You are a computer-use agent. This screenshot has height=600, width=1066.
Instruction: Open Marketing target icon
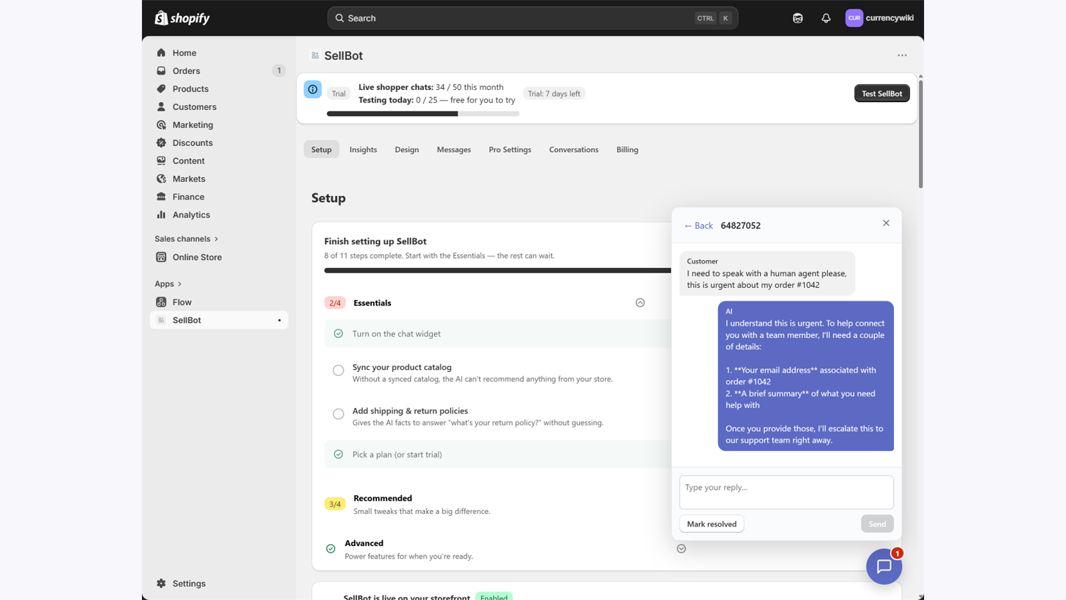161,125
